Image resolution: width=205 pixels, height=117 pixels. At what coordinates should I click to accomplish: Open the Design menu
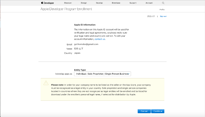pyautogui.click(x=84, y=3)
